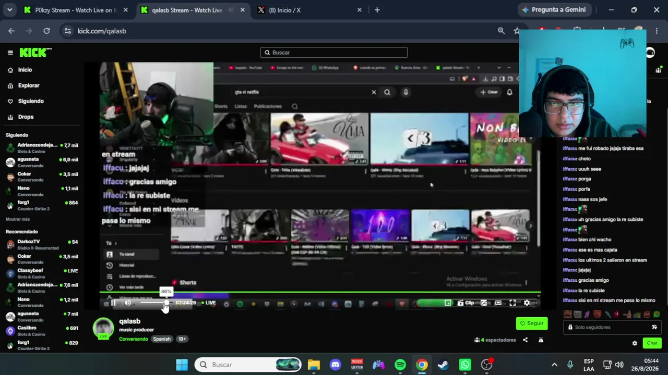
Task: Open the Chrome zoom magnifier icon
Action: [x=501, y=31]
